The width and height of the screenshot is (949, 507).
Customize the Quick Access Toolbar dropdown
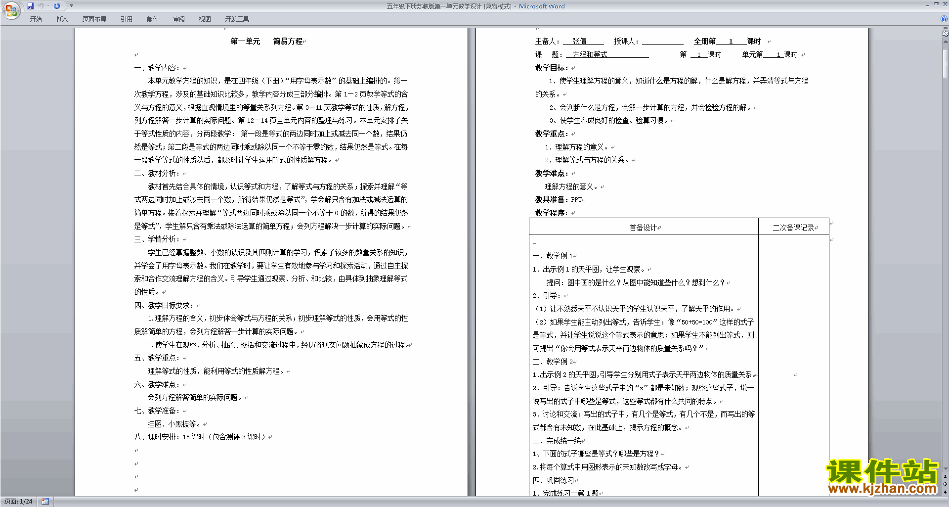[x=71, y=6]
